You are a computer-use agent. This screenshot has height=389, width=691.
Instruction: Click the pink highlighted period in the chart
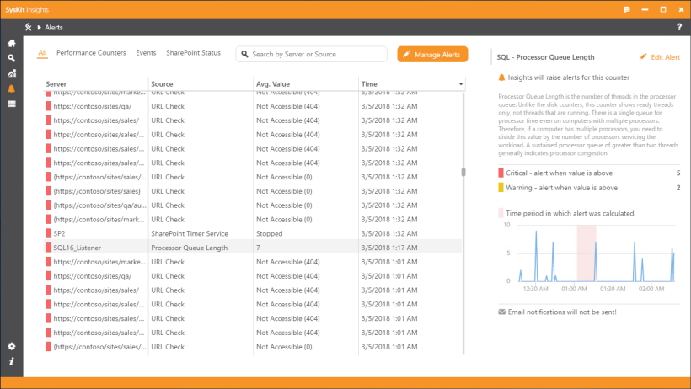point(587,253)
